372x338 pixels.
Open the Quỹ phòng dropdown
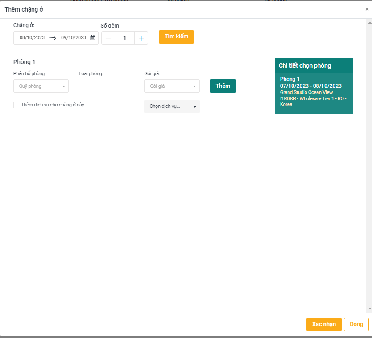click(41, 86)
